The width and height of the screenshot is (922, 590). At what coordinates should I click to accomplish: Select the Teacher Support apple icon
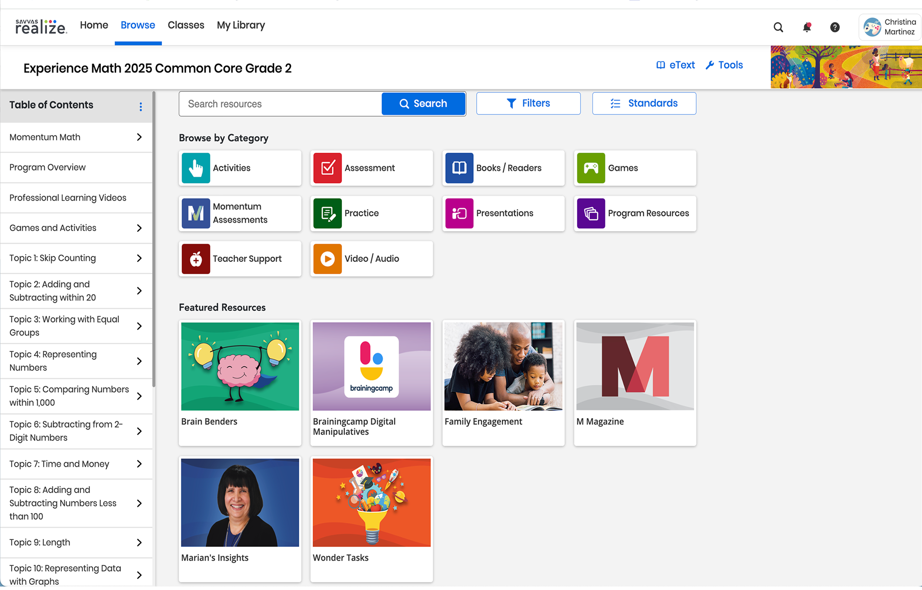click(x=196, y=258)
